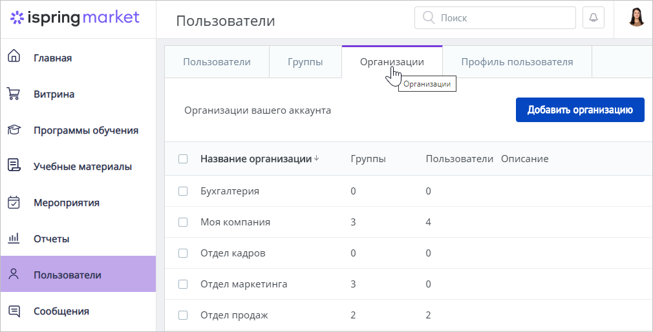Open notifications bell icon
This screenshot has height=332, width=653.
[593, 17]
